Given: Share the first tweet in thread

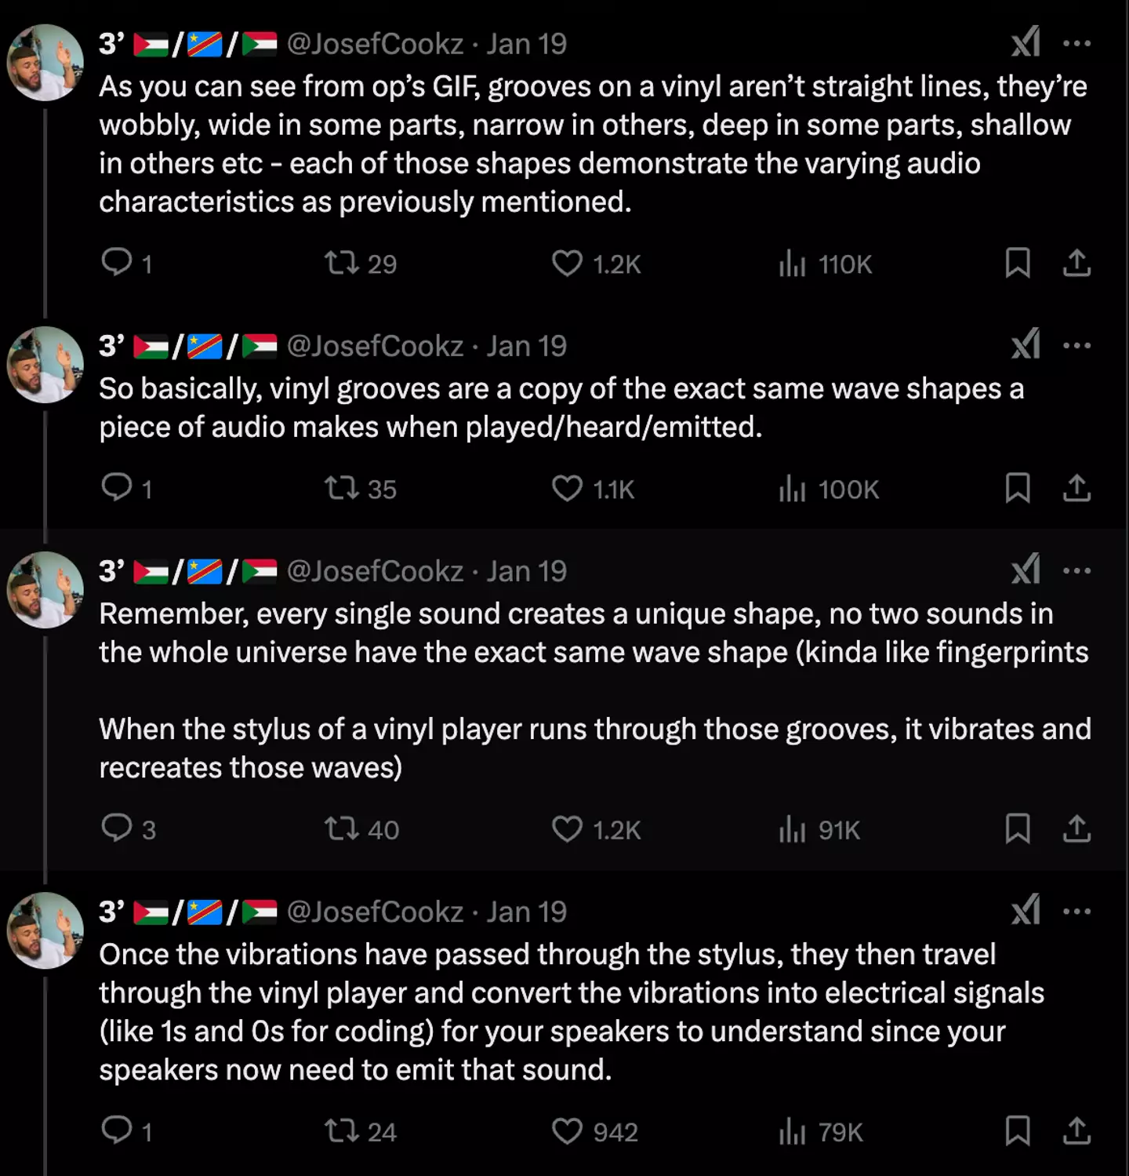Looking at the screenshot, I should click(x=1076, y=263).
